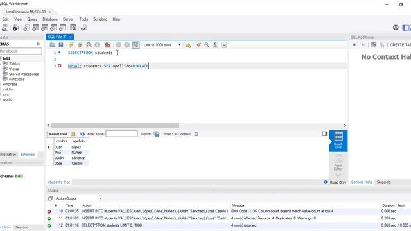Select Result Grid view button

[338, 141]
